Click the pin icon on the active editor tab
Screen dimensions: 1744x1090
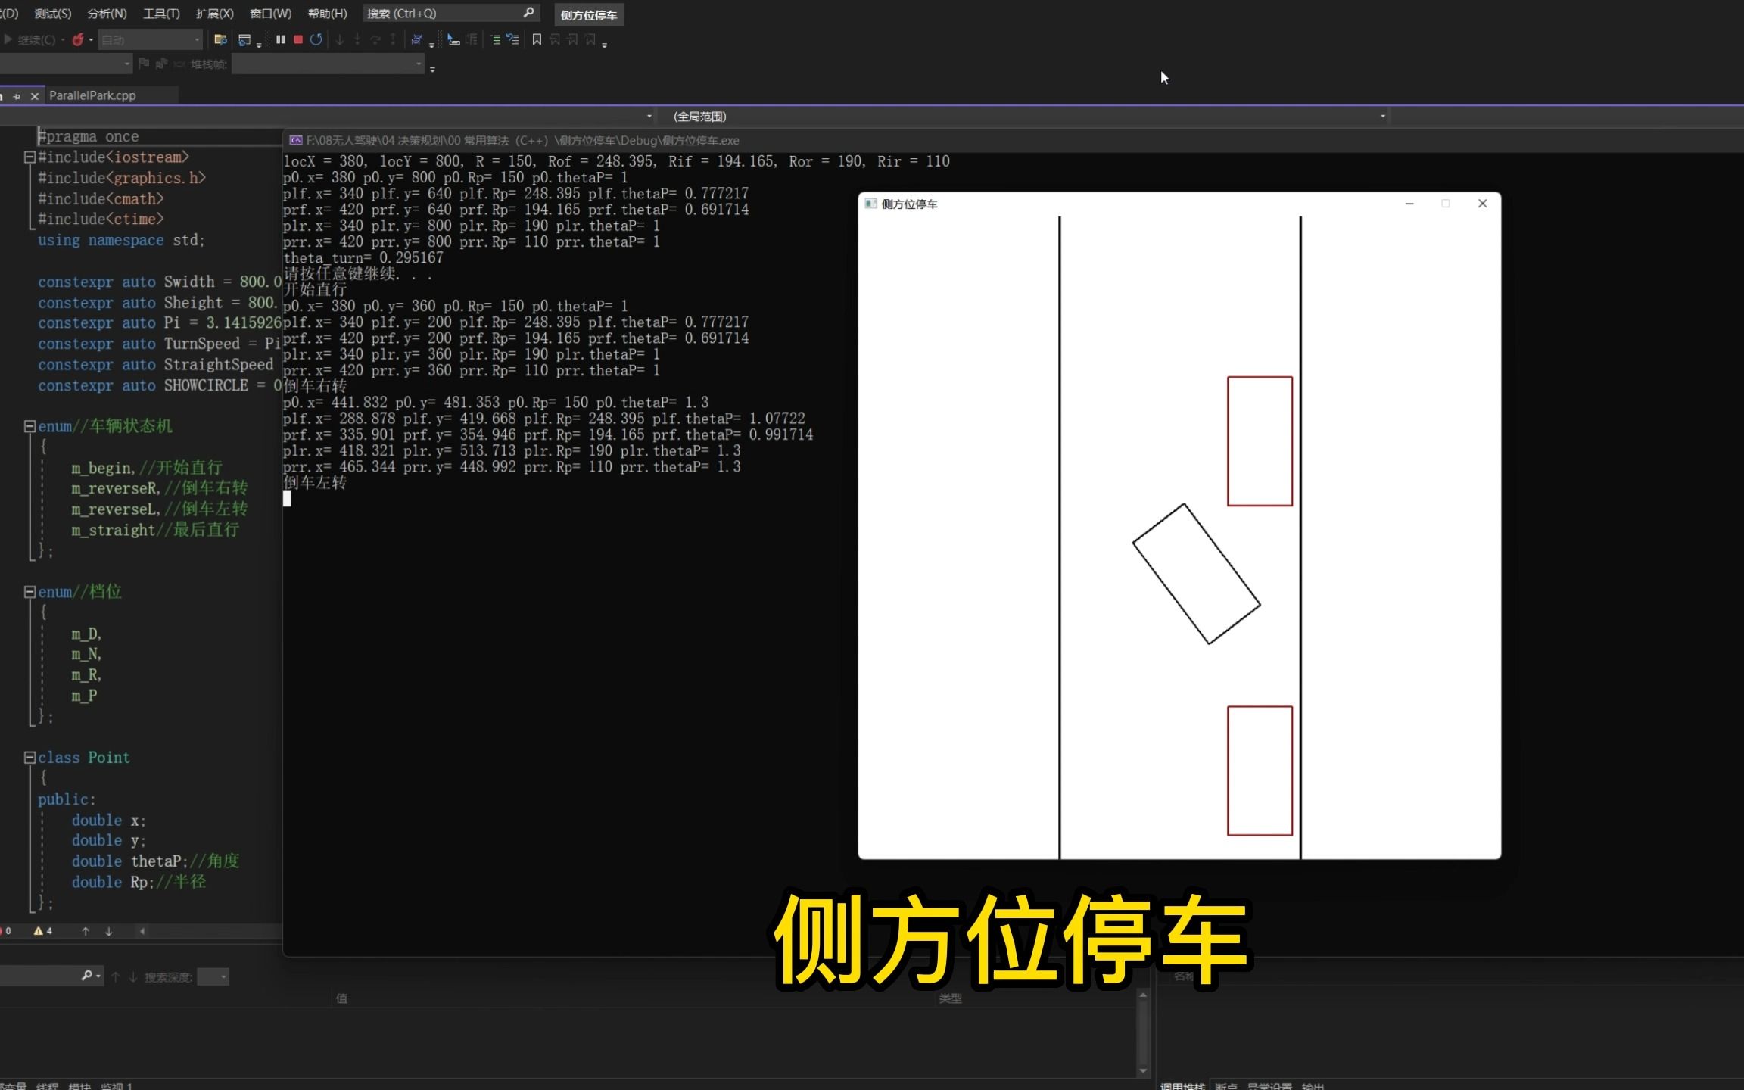point(17,96)
